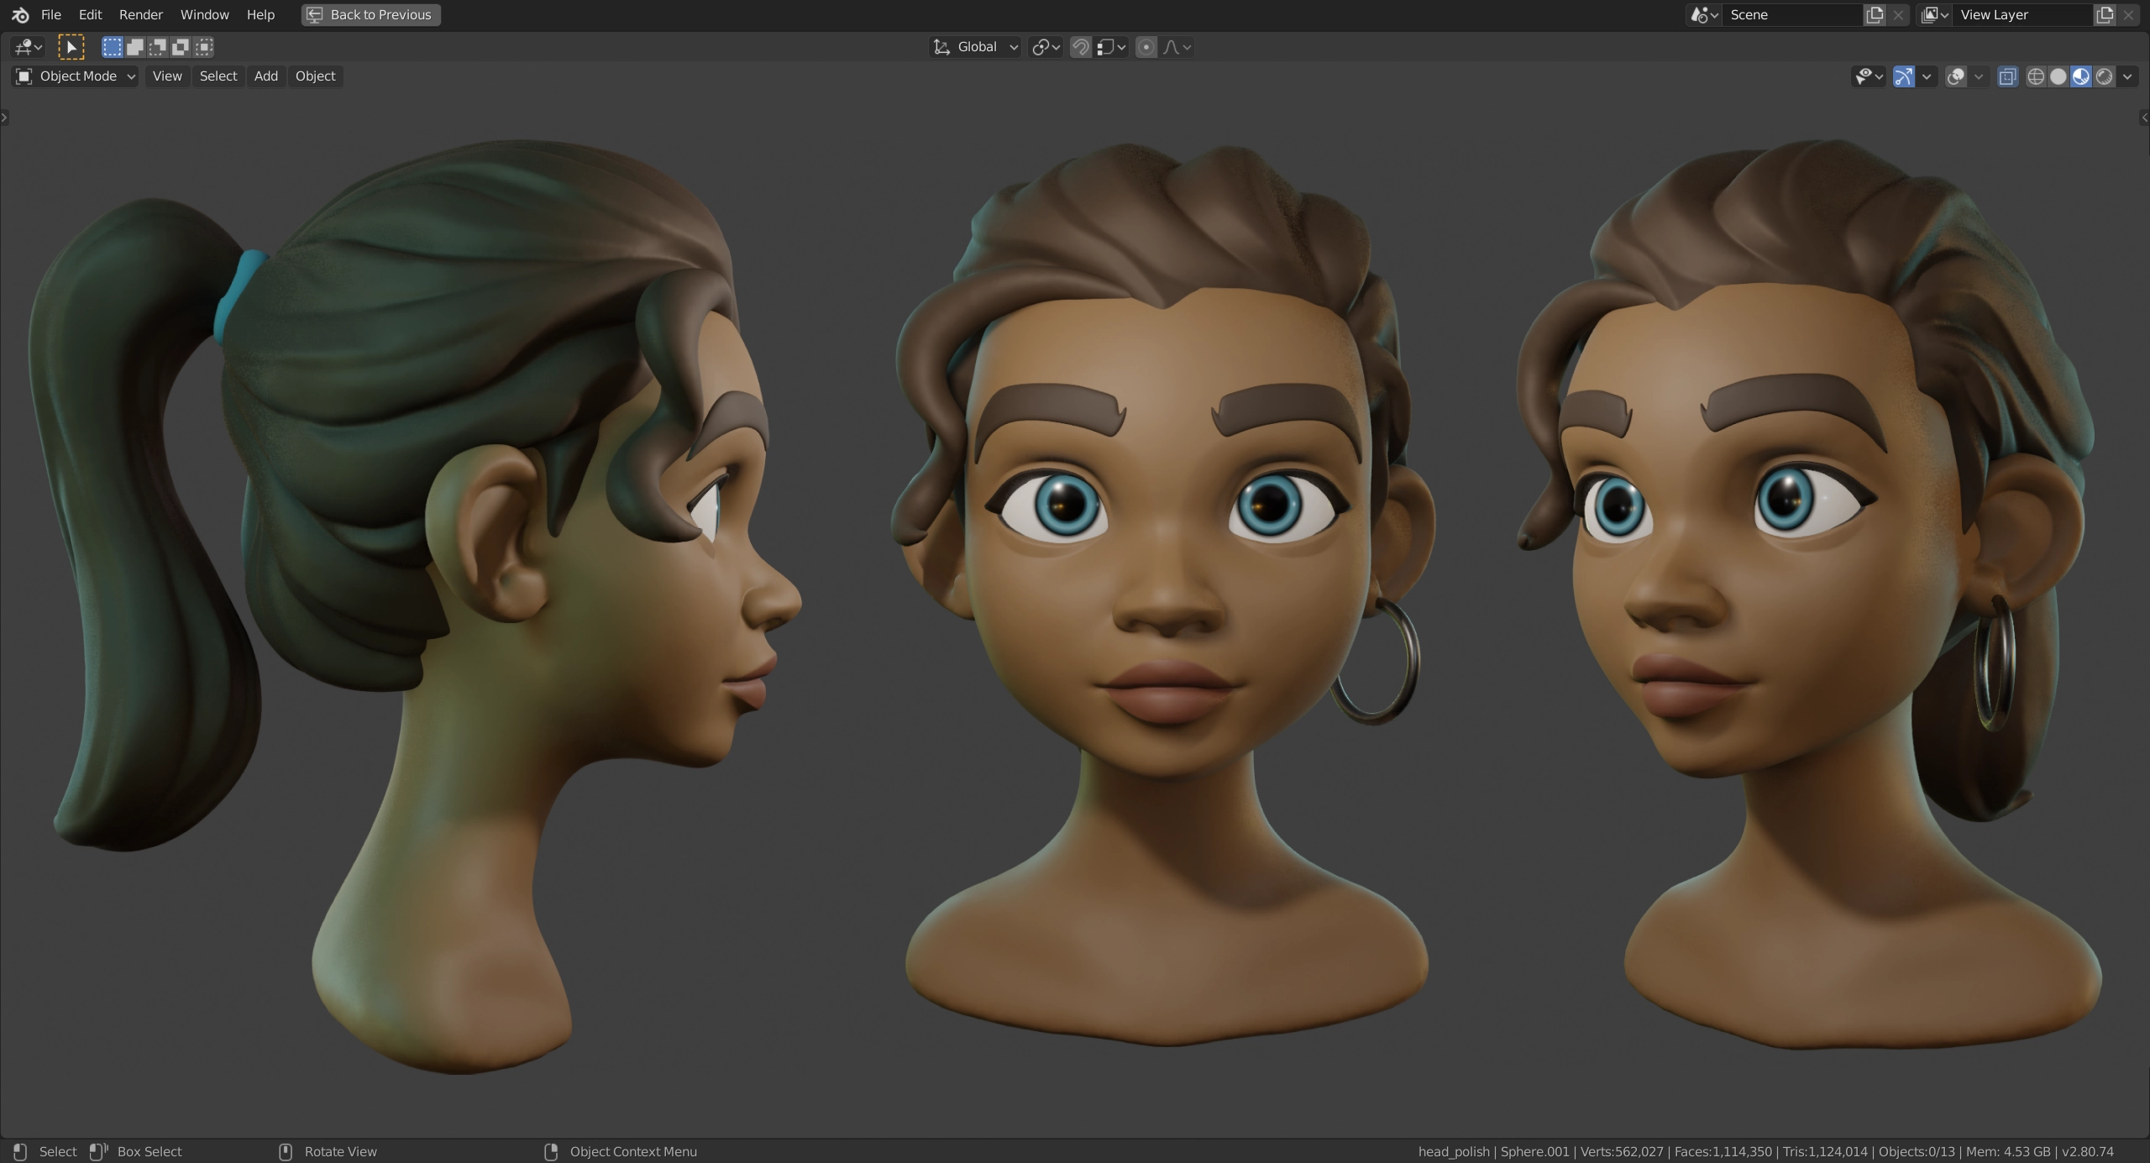Switch to Rendered viewport shading
The image size is (2150, 1163).
coord(2105,76)
